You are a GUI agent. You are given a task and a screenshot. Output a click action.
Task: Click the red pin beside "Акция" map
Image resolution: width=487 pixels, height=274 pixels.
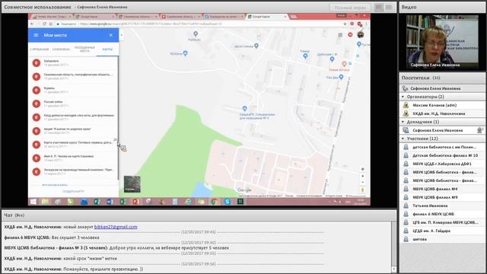coord(37,131)
